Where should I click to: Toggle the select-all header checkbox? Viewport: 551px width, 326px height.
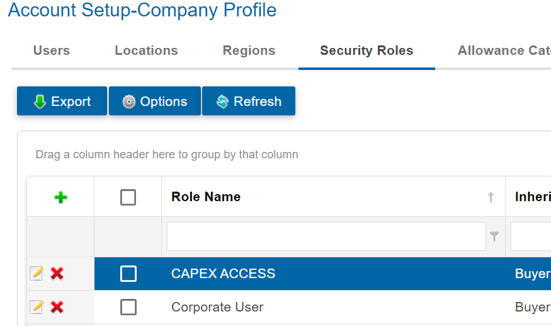(128, 197)
